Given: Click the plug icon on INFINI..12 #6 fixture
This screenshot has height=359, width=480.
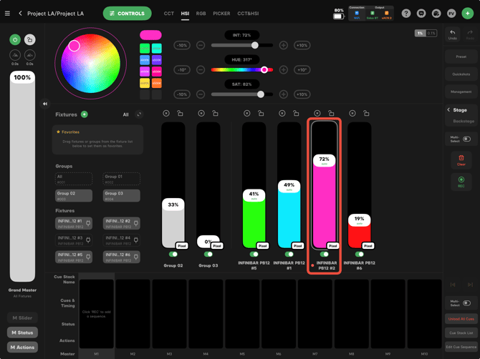Looking at the screenshot, I should (x=136, y=257).
